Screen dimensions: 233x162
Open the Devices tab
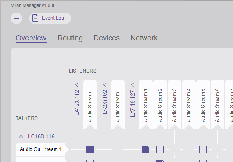[107, 38]
